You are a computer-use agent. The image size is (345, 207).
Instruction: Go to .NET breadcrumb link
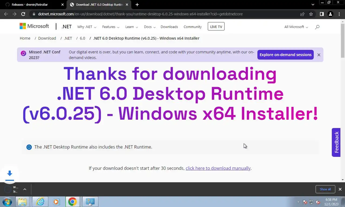click(x=68, y=38)
